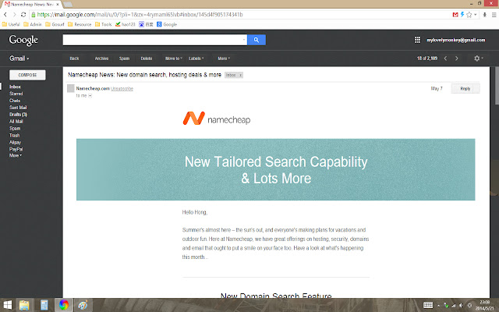This screenshot has height=312, width=499.
Task: Open the Starred folder
Action: pyautogui.click(x=16, y=94)
